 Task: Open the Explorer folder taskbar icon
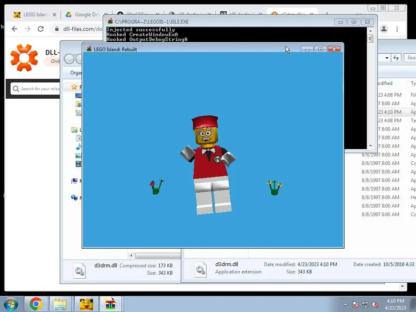pyautogui.click(x=60, y=304)
